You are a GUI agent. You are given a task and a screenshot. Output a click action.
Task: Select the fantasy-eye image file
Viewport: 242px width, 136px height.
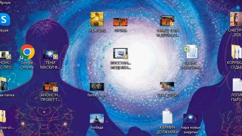point(97,87)
